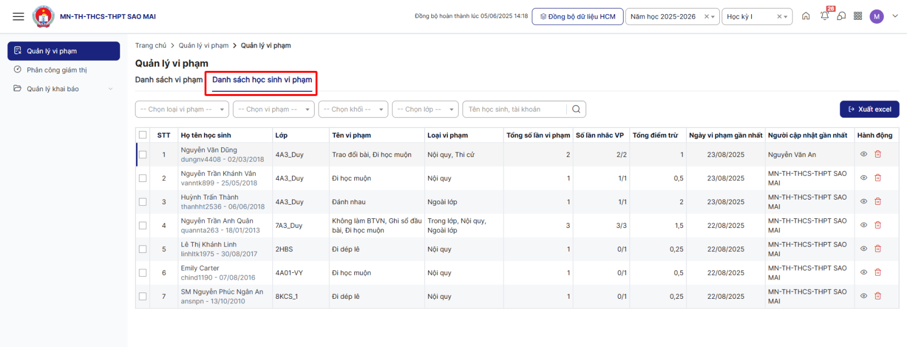This screenshot has width=907, height=347.
Task: Click the purple user avatar M
Action: [x=876, y=16]
